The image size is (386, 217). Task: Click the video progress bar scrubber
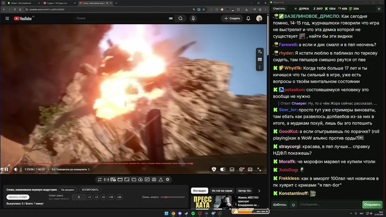pos(192,164)
